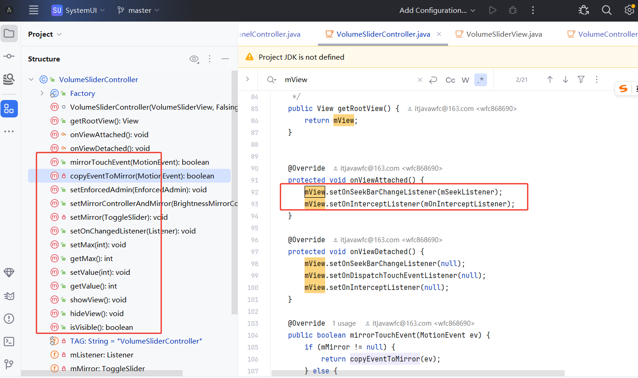
Task: Click the Sogou input method icon
Action: [x=623, y=89]
